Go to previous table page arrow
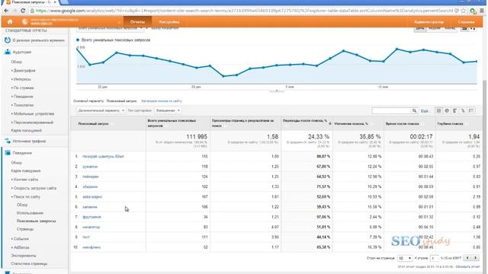Viewport: 488px width, 274px height. 467,258
